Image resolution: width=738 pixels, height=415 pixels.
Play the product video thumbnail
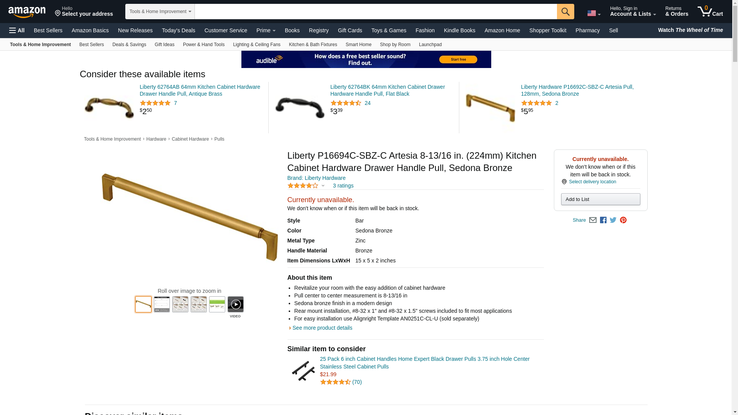235,304
